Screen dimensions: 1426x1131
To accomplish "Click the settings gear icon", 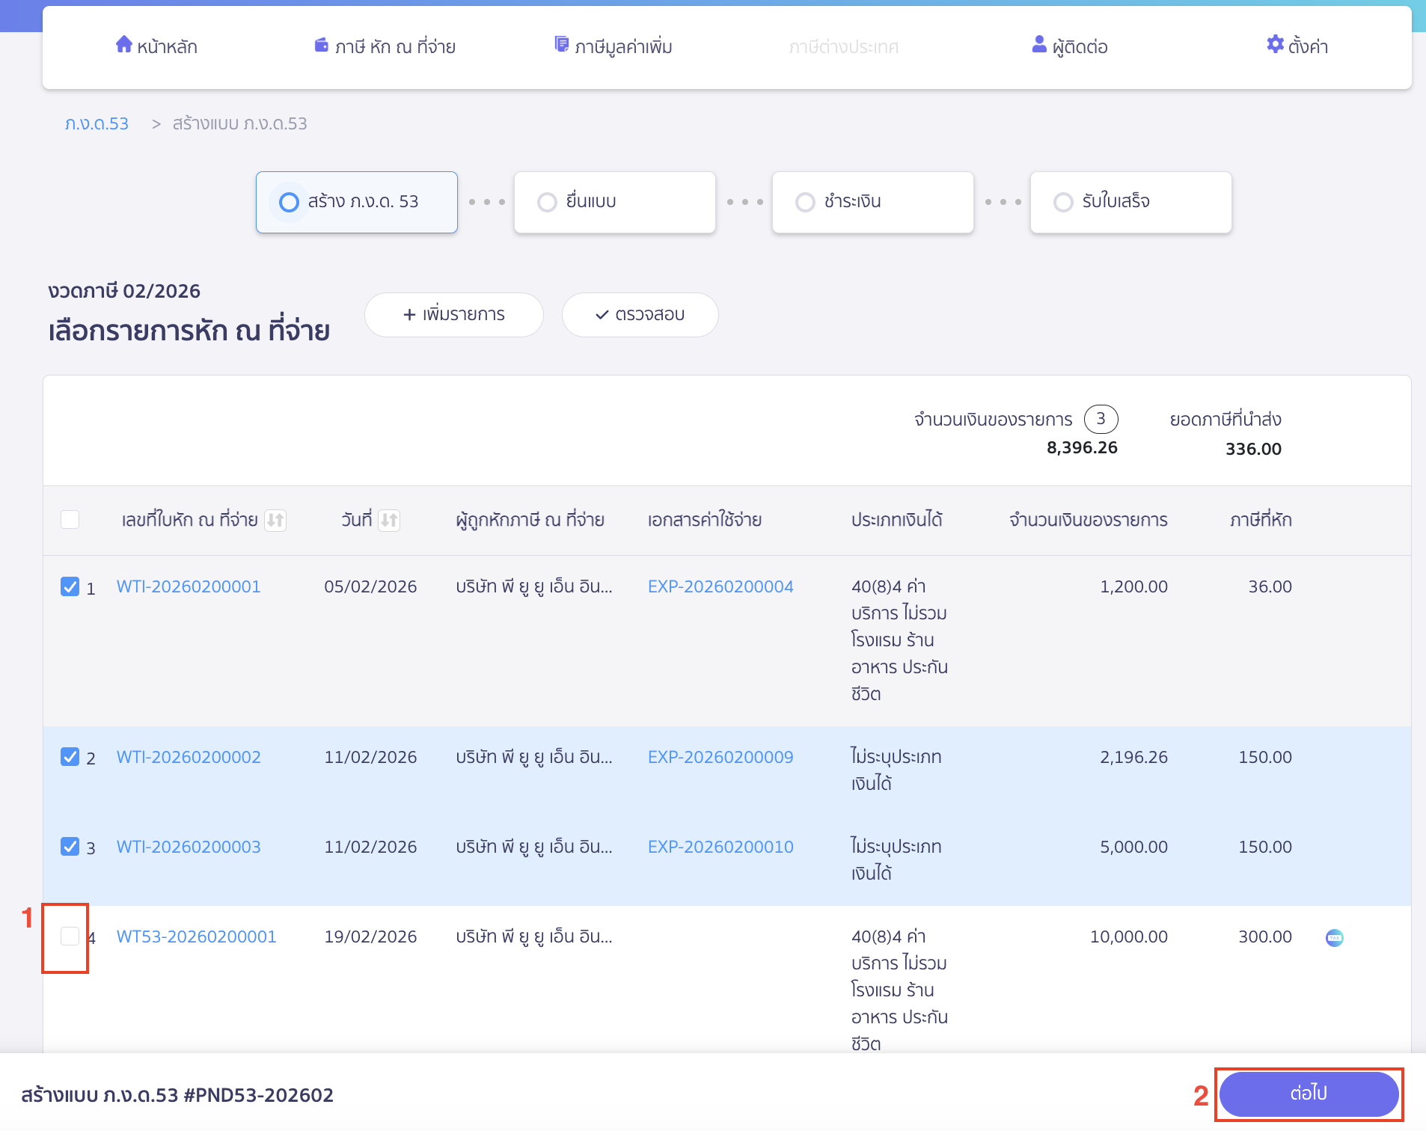I will tap(1275, 45).
